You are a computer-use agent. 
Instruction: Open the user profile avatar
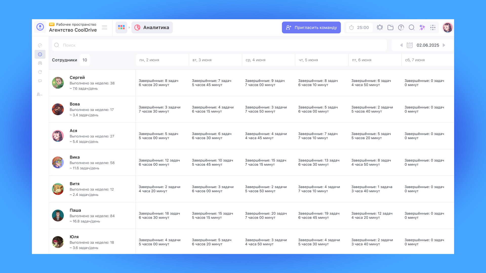[447, 28]
